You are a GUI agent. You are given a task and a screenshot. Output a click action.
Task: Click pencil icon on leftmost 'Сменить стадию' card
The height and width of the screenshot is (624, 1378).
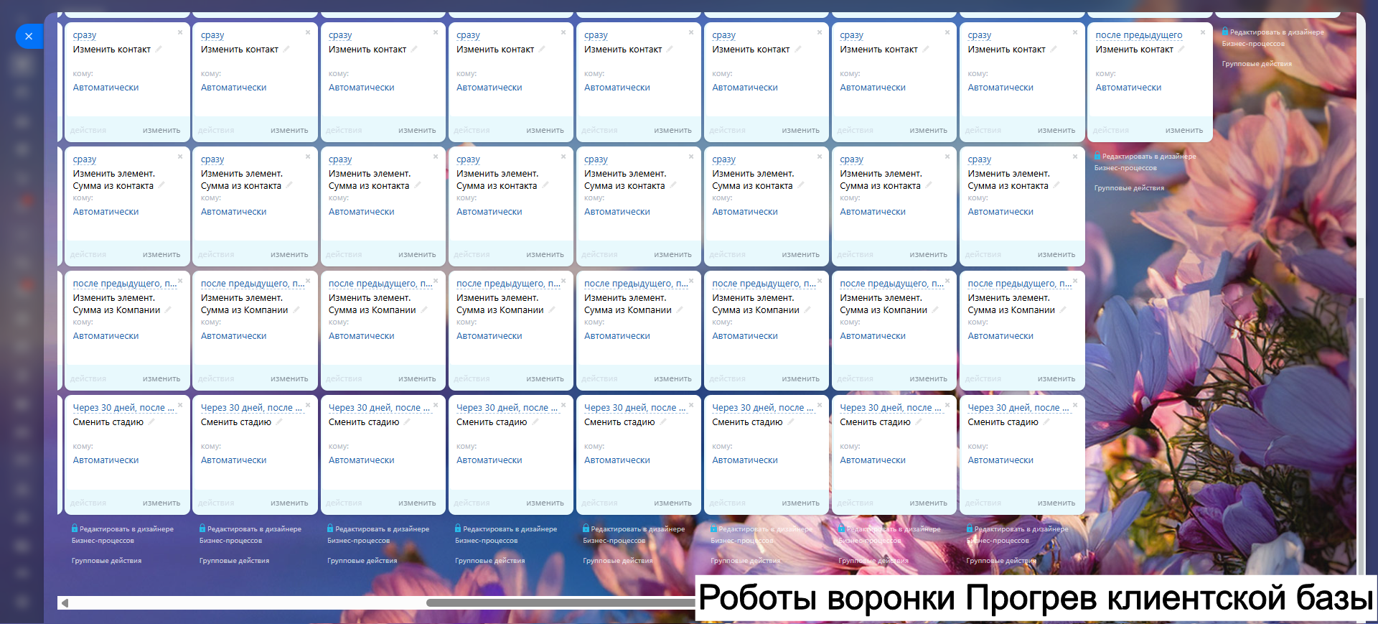point(151,422)
